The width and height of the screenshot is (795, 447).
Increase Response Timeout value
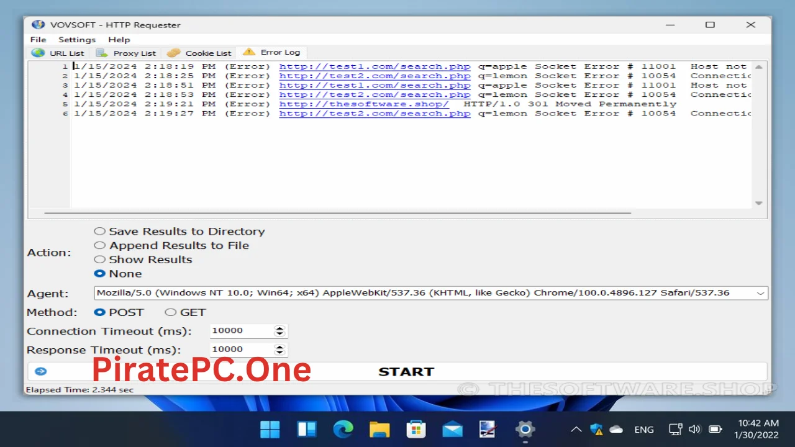pos(279,346)
